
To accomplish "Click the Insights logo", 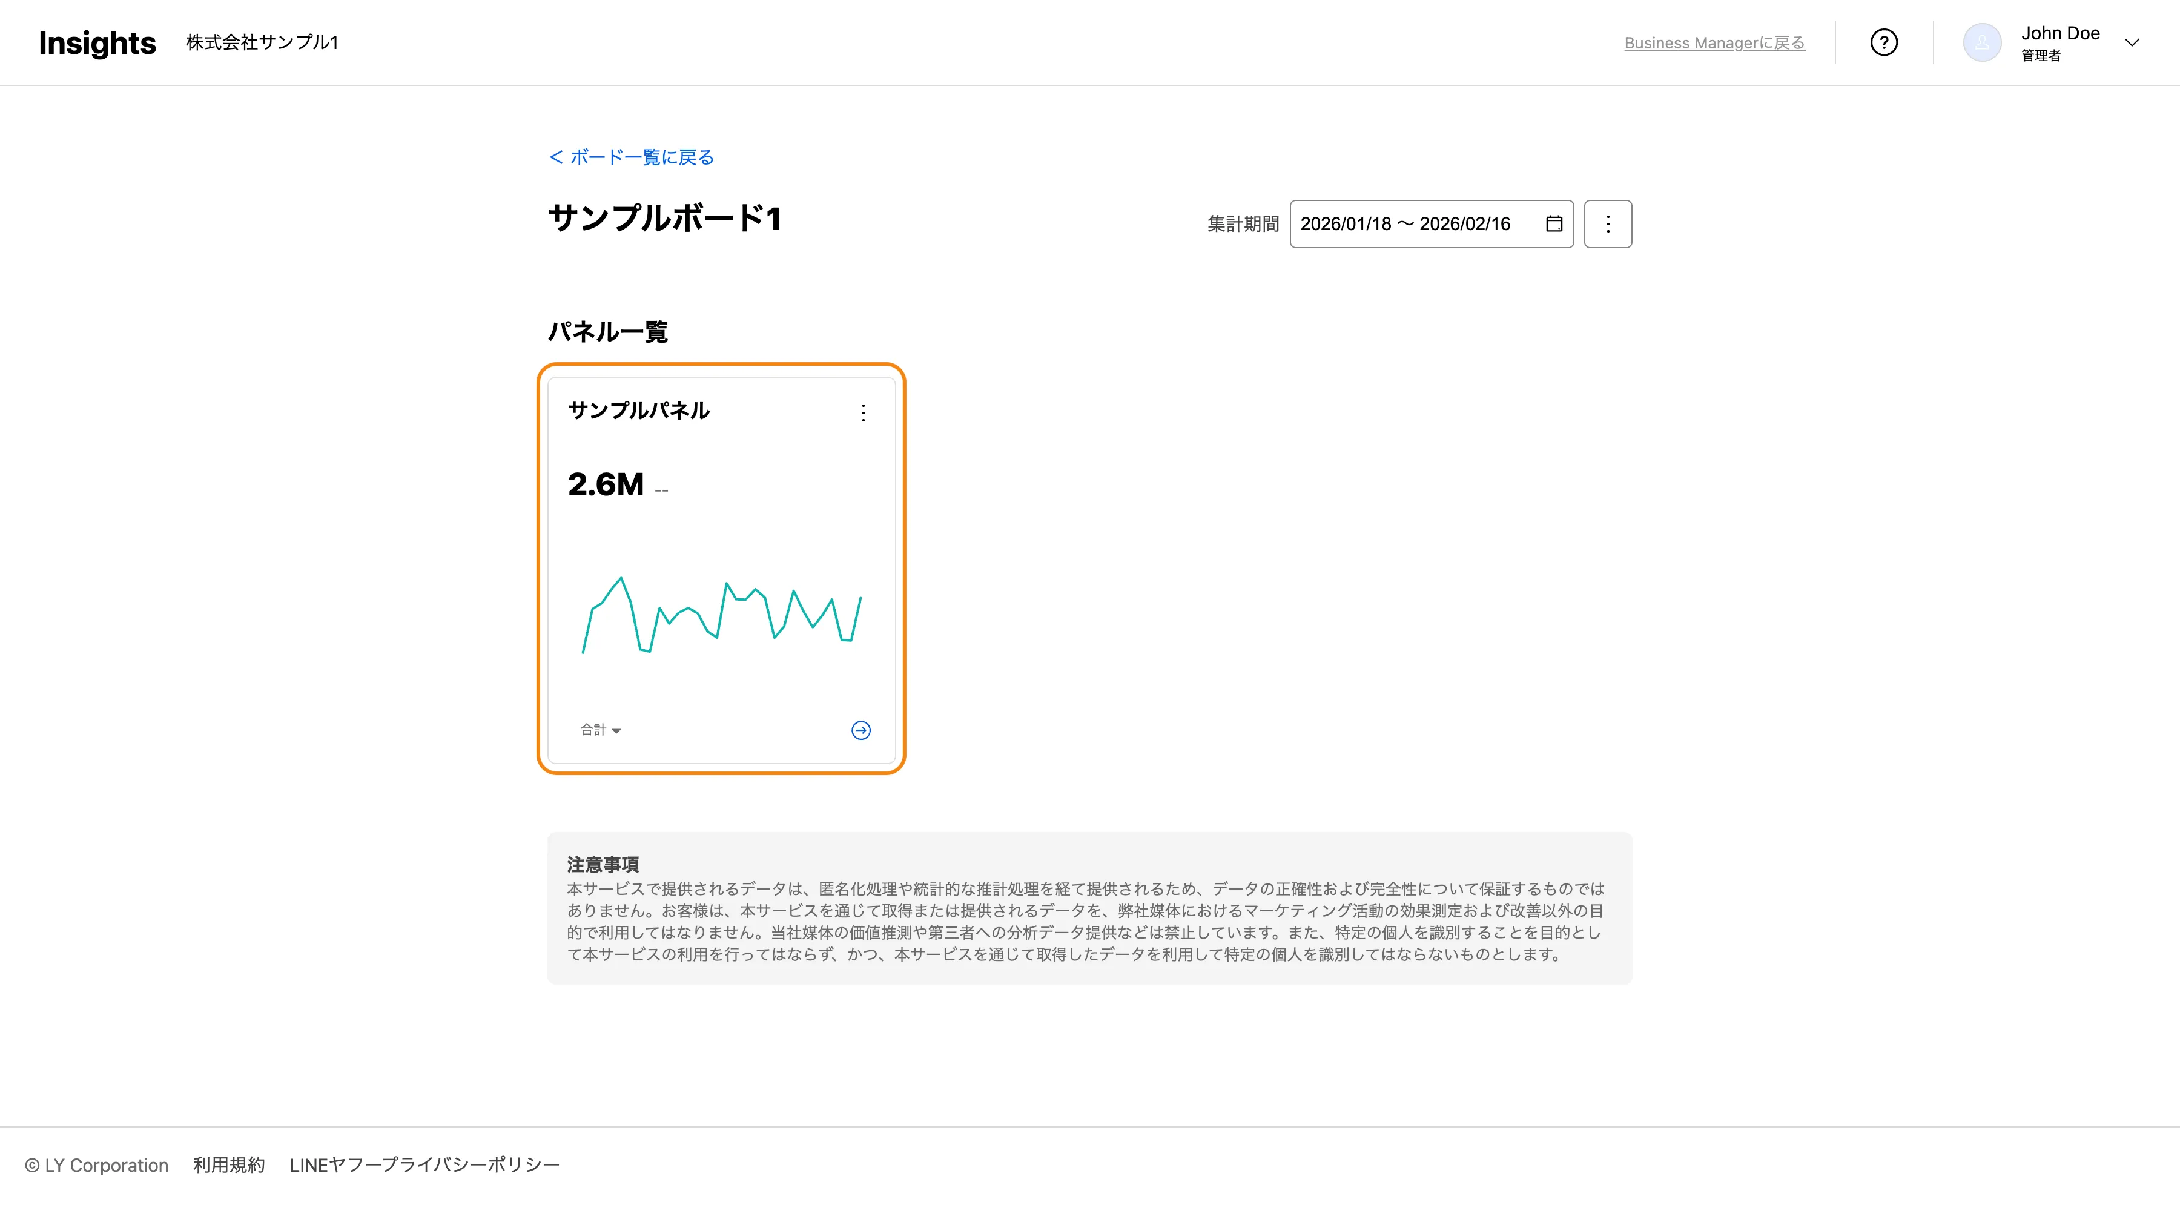I will click(x=97, y=42).
